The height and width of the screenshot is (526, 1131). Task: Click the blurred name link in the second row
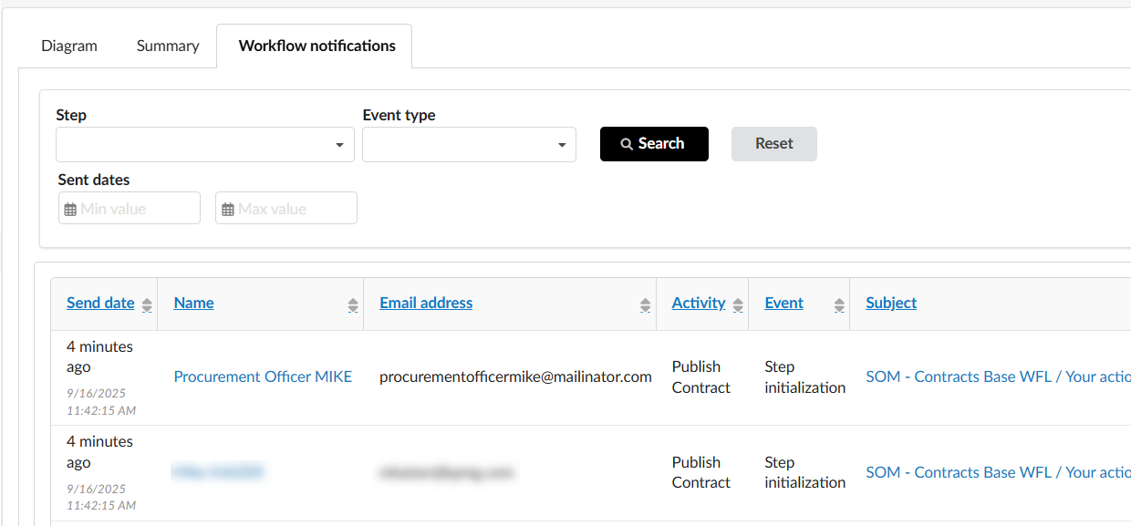218,471
